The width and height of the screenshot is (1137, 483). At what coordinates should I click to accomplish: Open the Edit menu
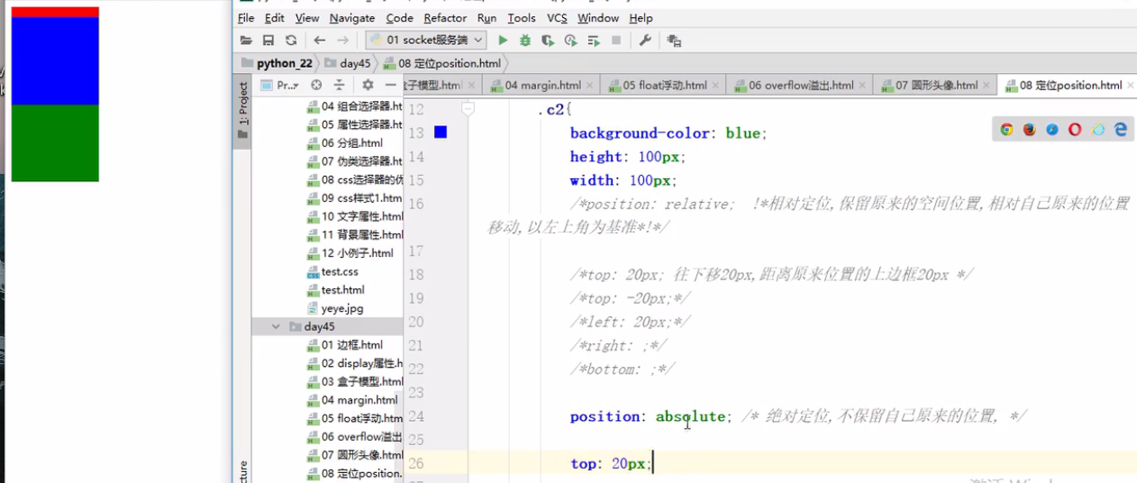pos(275,18)
